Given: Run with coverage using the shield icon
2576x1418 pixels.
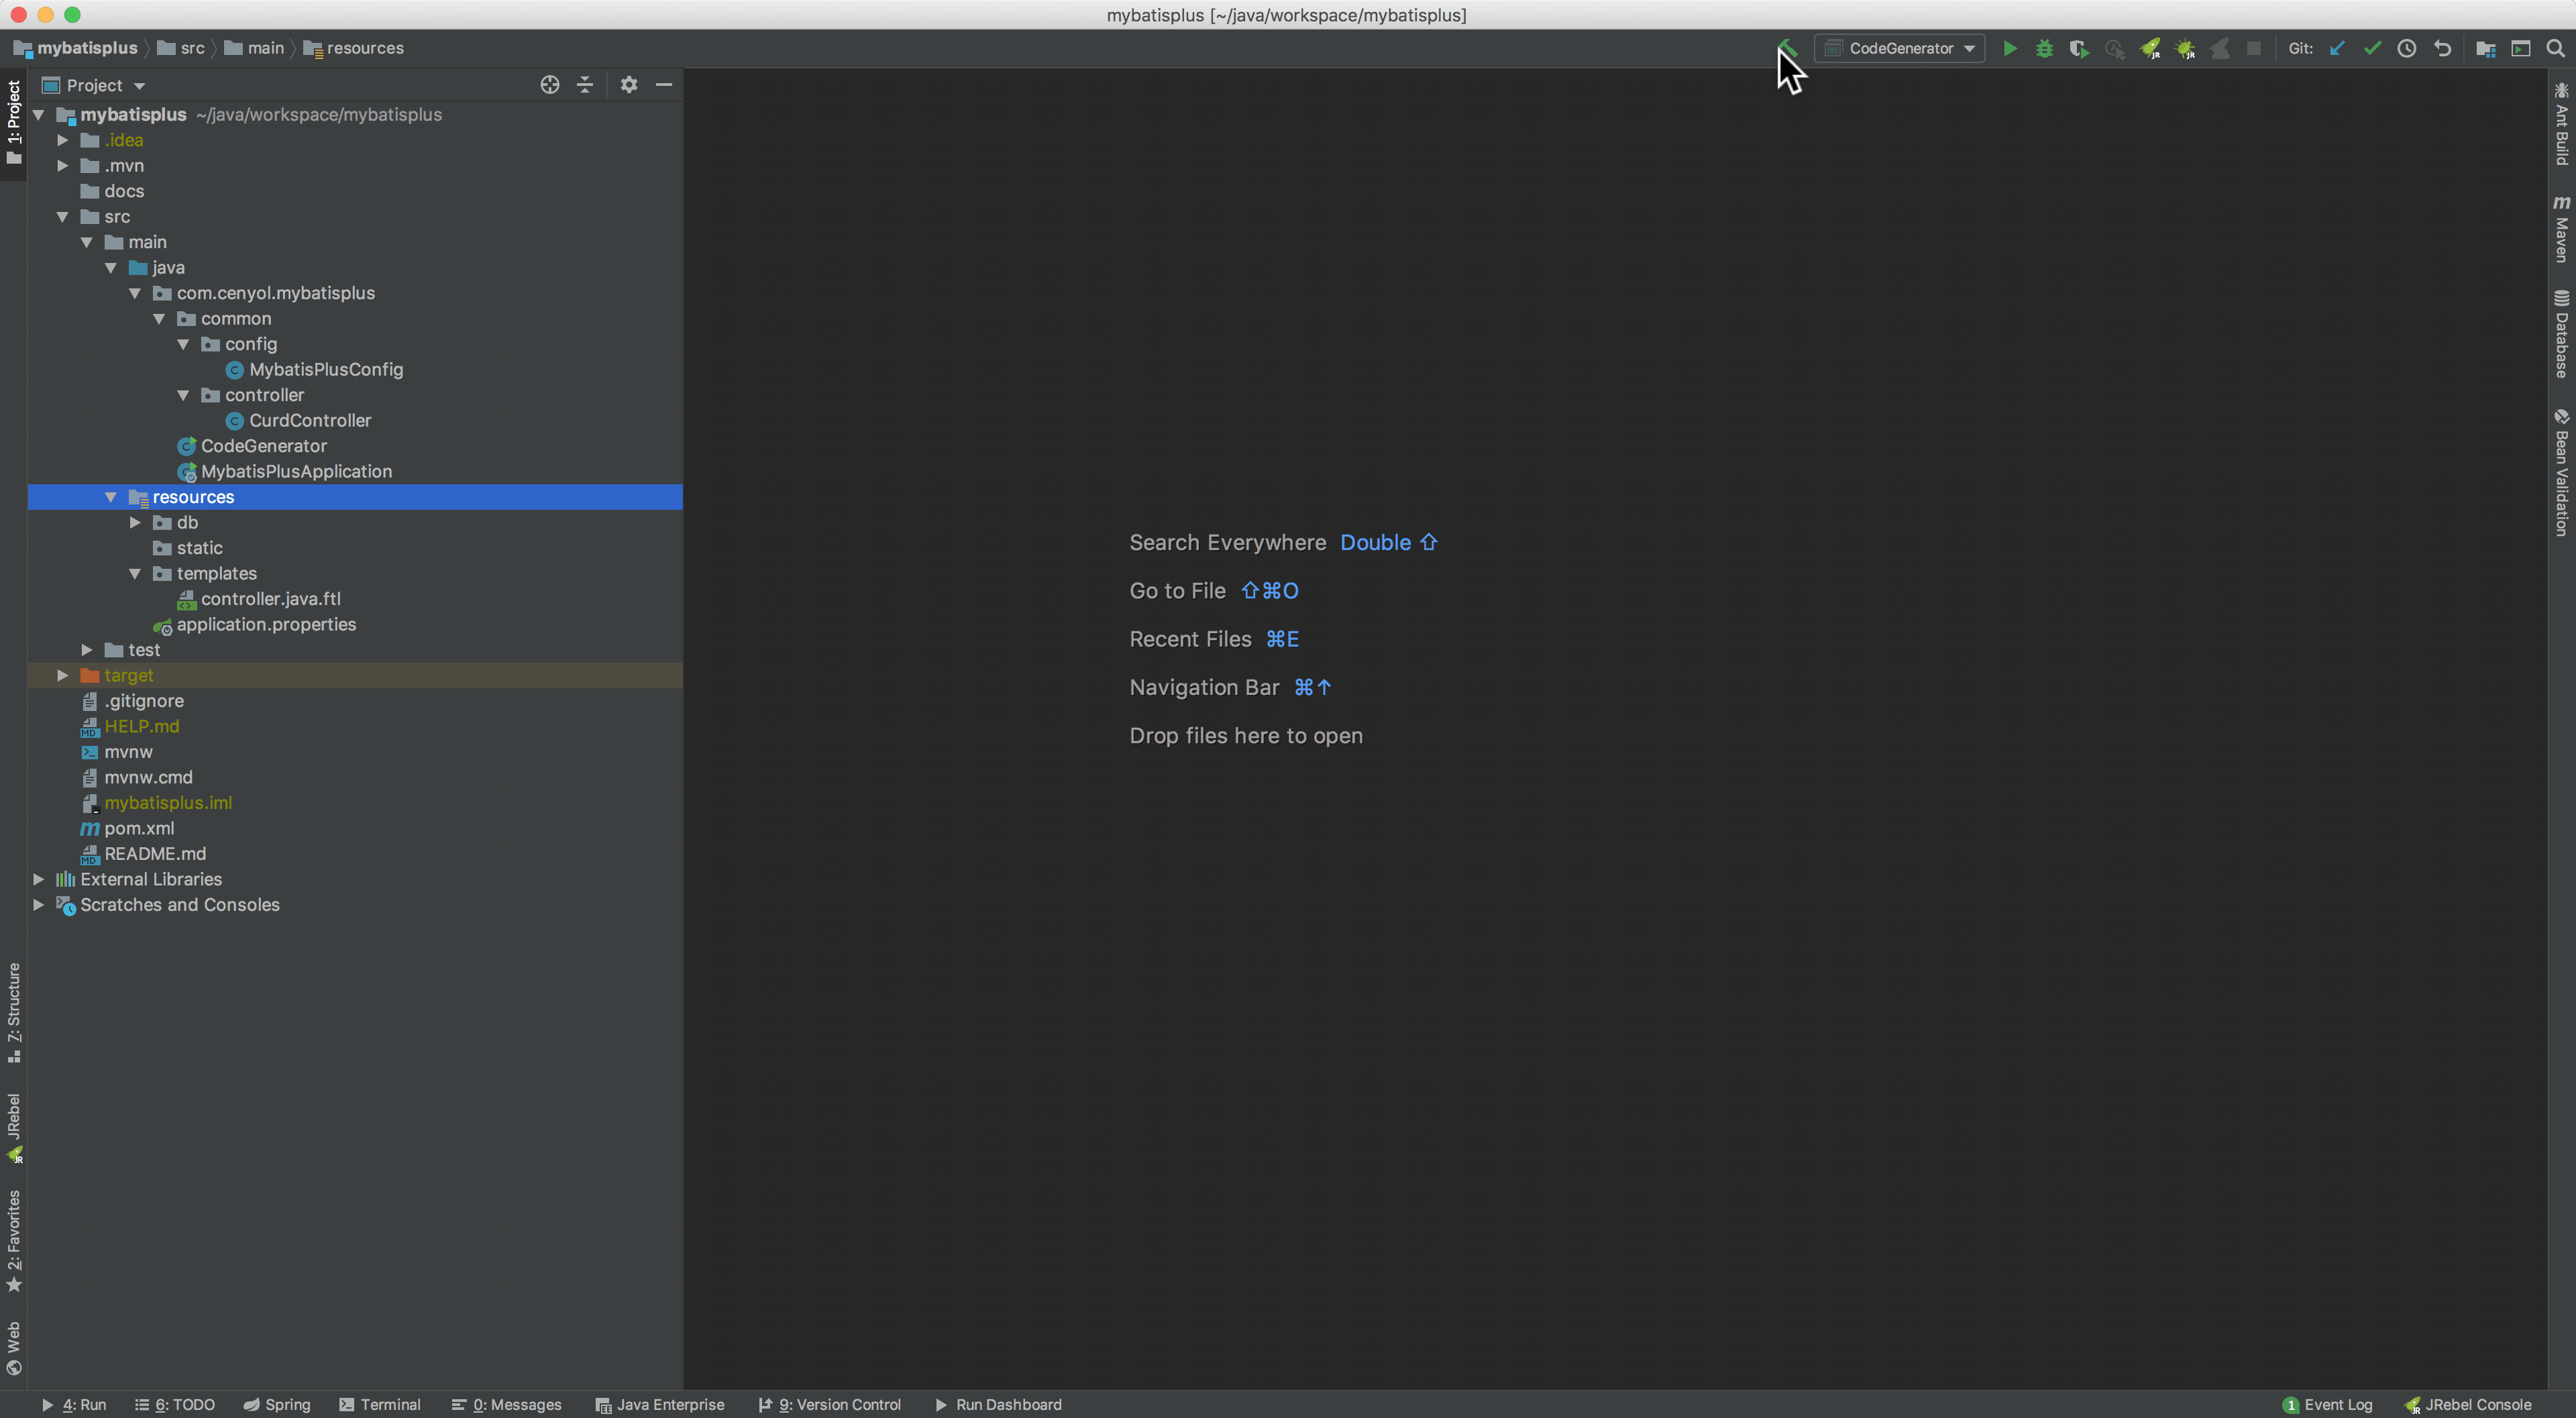Looking at the screenshot, I should [2079, 48].
